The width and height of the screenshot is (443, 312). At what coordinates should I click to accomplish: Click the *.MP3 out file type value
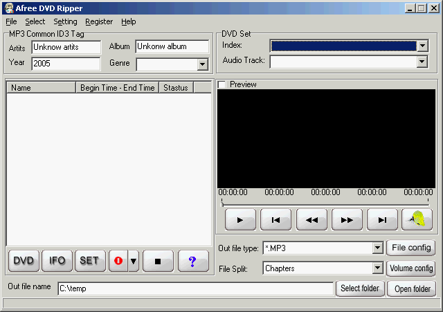tap(275, 248)
